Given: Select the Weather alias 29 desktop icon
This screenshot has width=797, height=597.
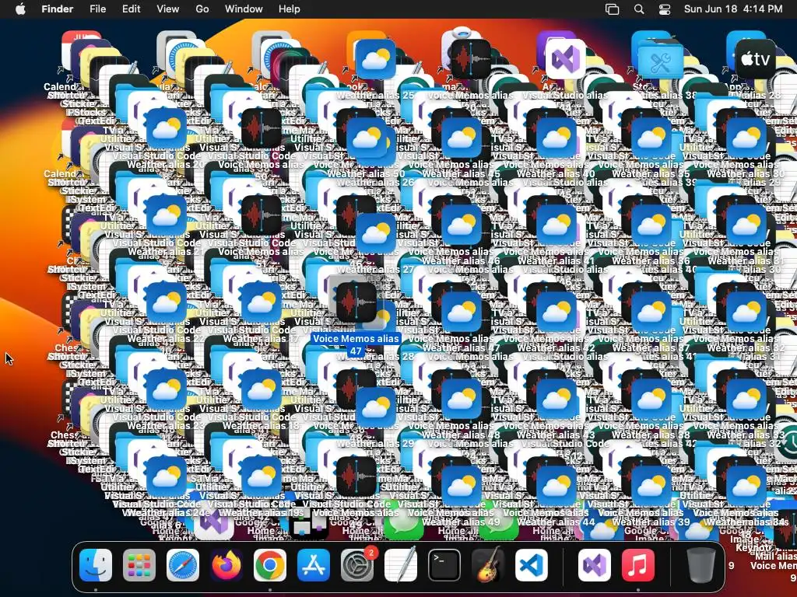Looking at the screenshot, I should [x=376, y=407].
